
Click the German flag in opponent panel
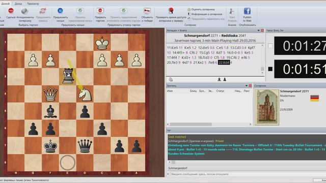coord(315,98)
